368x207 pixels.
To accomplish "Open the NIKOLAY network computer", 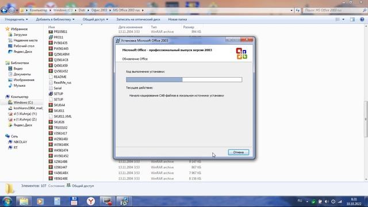I will pyautogui.click(x=20, y=142).
